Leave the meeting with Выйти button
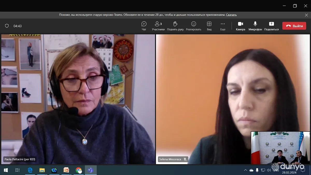This screenshot has width=311, height=175. pos(294,26)
